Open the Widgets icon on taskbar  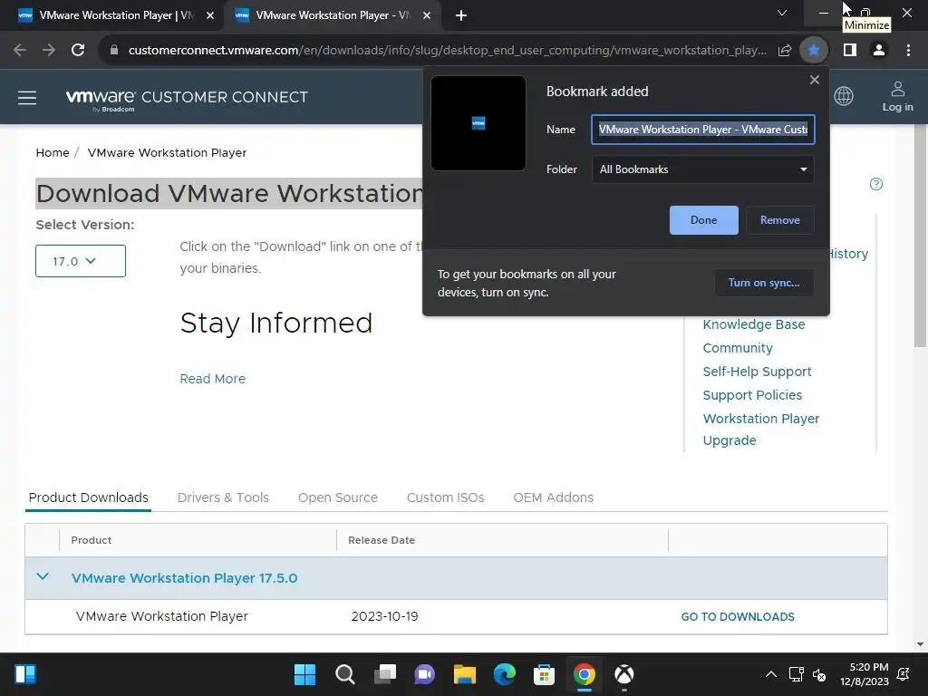(x=25, y=674)
